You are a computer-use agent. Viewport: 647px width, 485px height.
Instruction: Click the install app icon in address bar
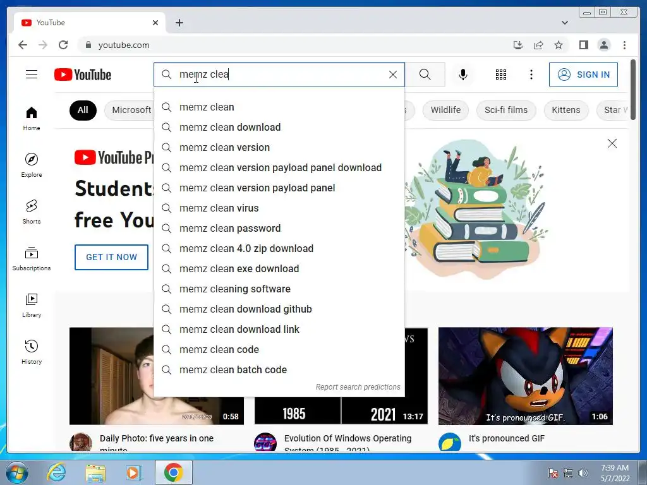coord(518,45)
